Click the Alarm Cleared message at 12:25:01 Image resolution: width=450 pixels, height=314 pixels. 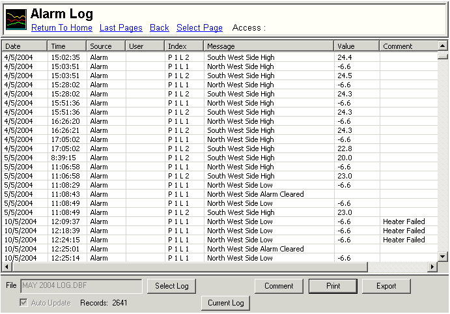pyautogui.click(x=255, y=249)
